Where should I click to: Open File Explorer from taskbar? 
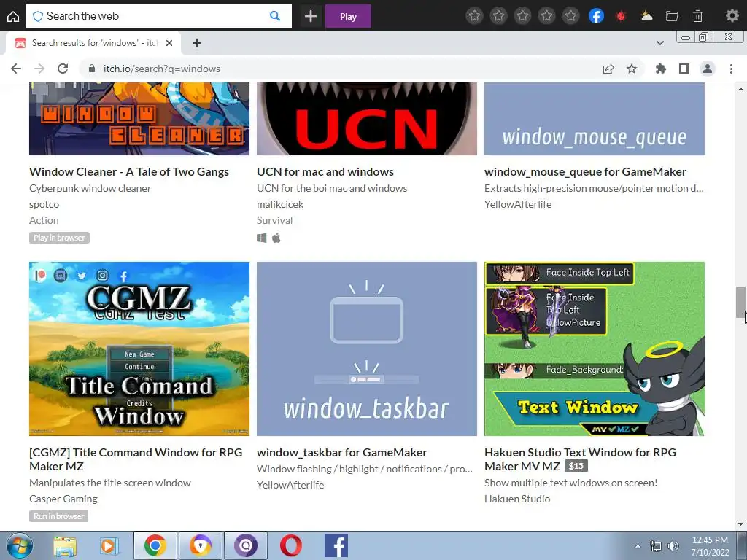coord(65,545)
